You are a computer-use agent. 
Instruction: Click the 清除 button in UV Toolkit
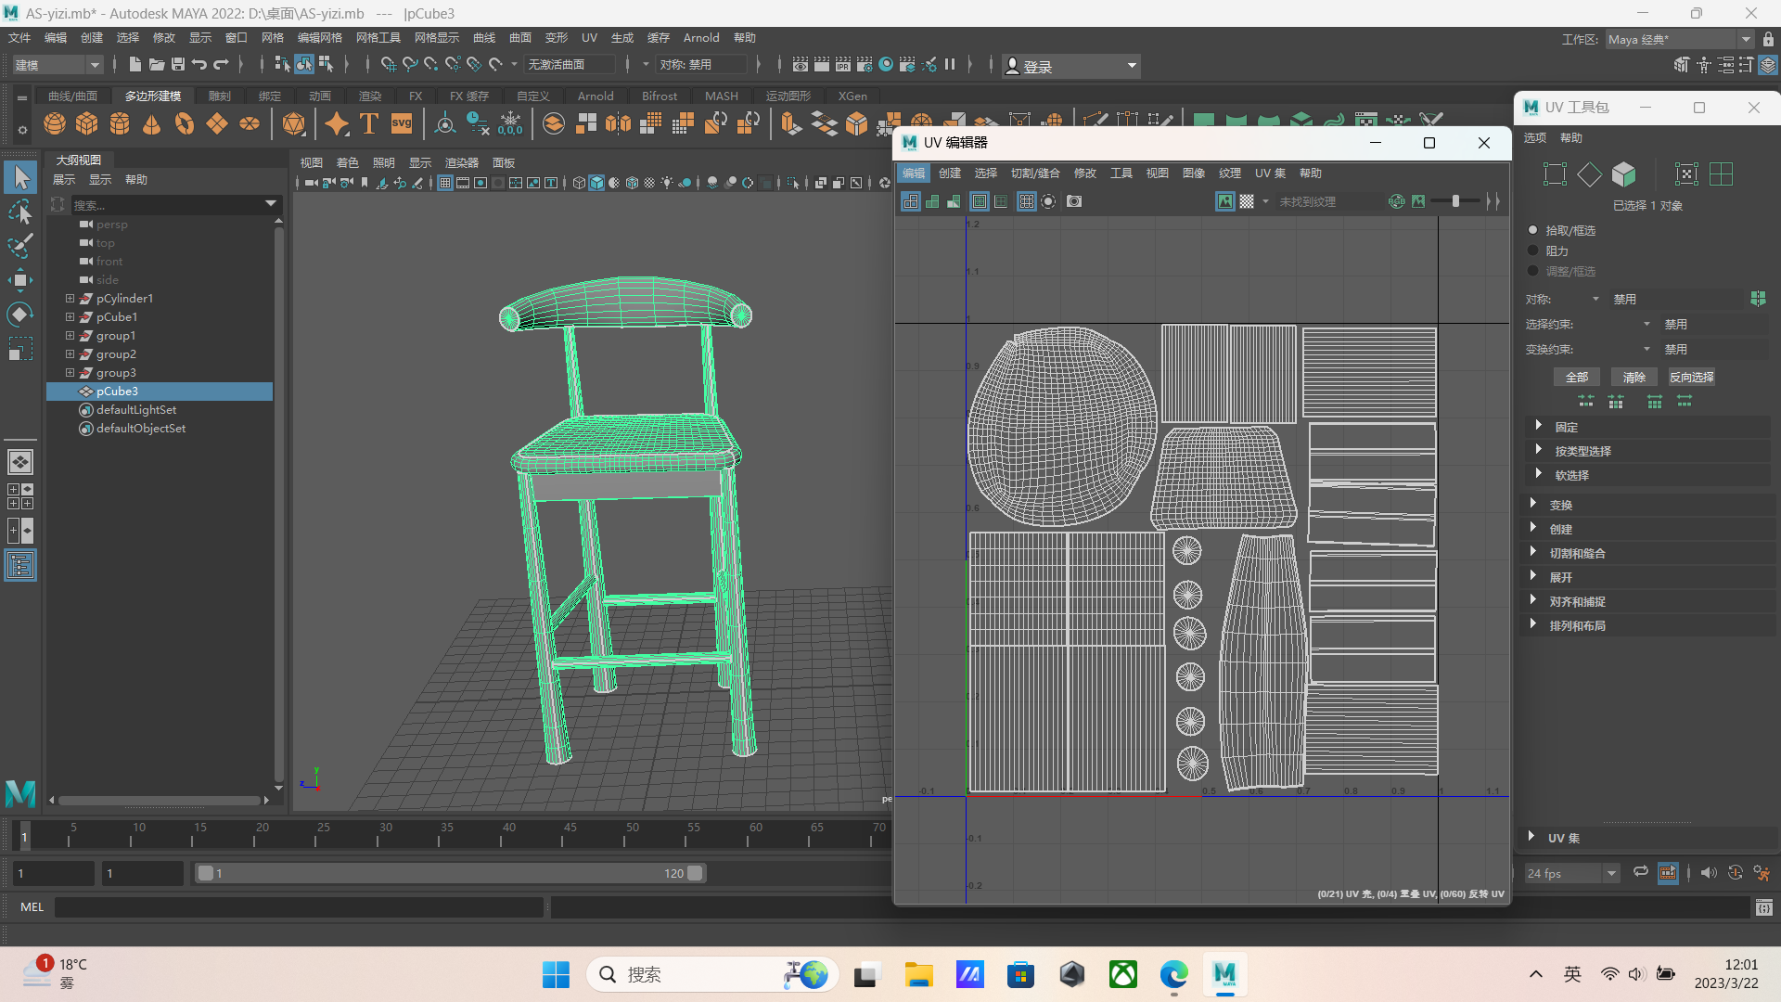pyautogui.click(x=1634, y=377)
